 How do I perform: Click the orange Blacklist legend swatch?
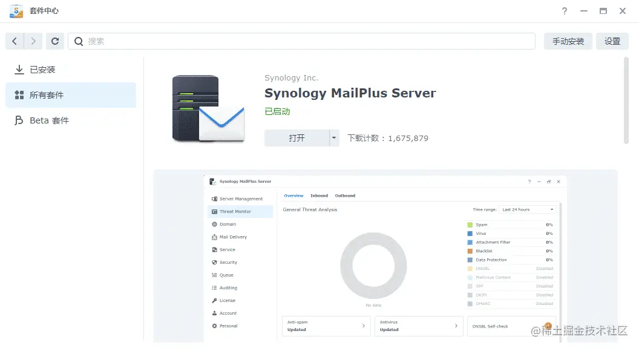tap(470, 251)
